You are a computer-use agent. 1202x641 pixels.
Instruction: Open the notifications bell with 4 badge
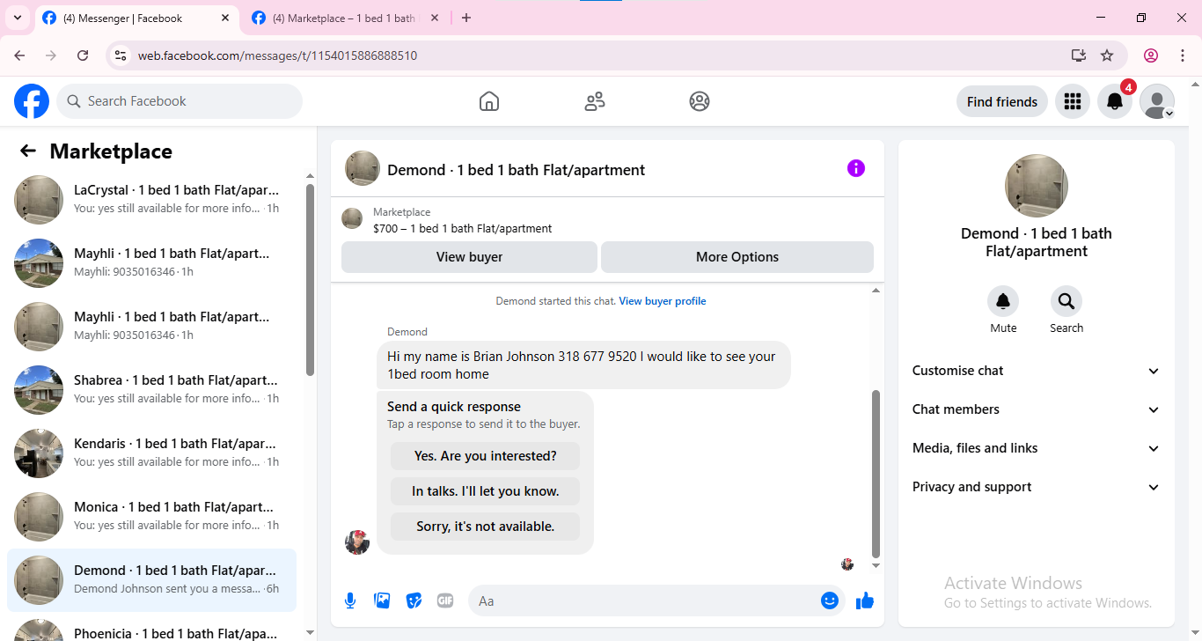tap(1115, 101)
